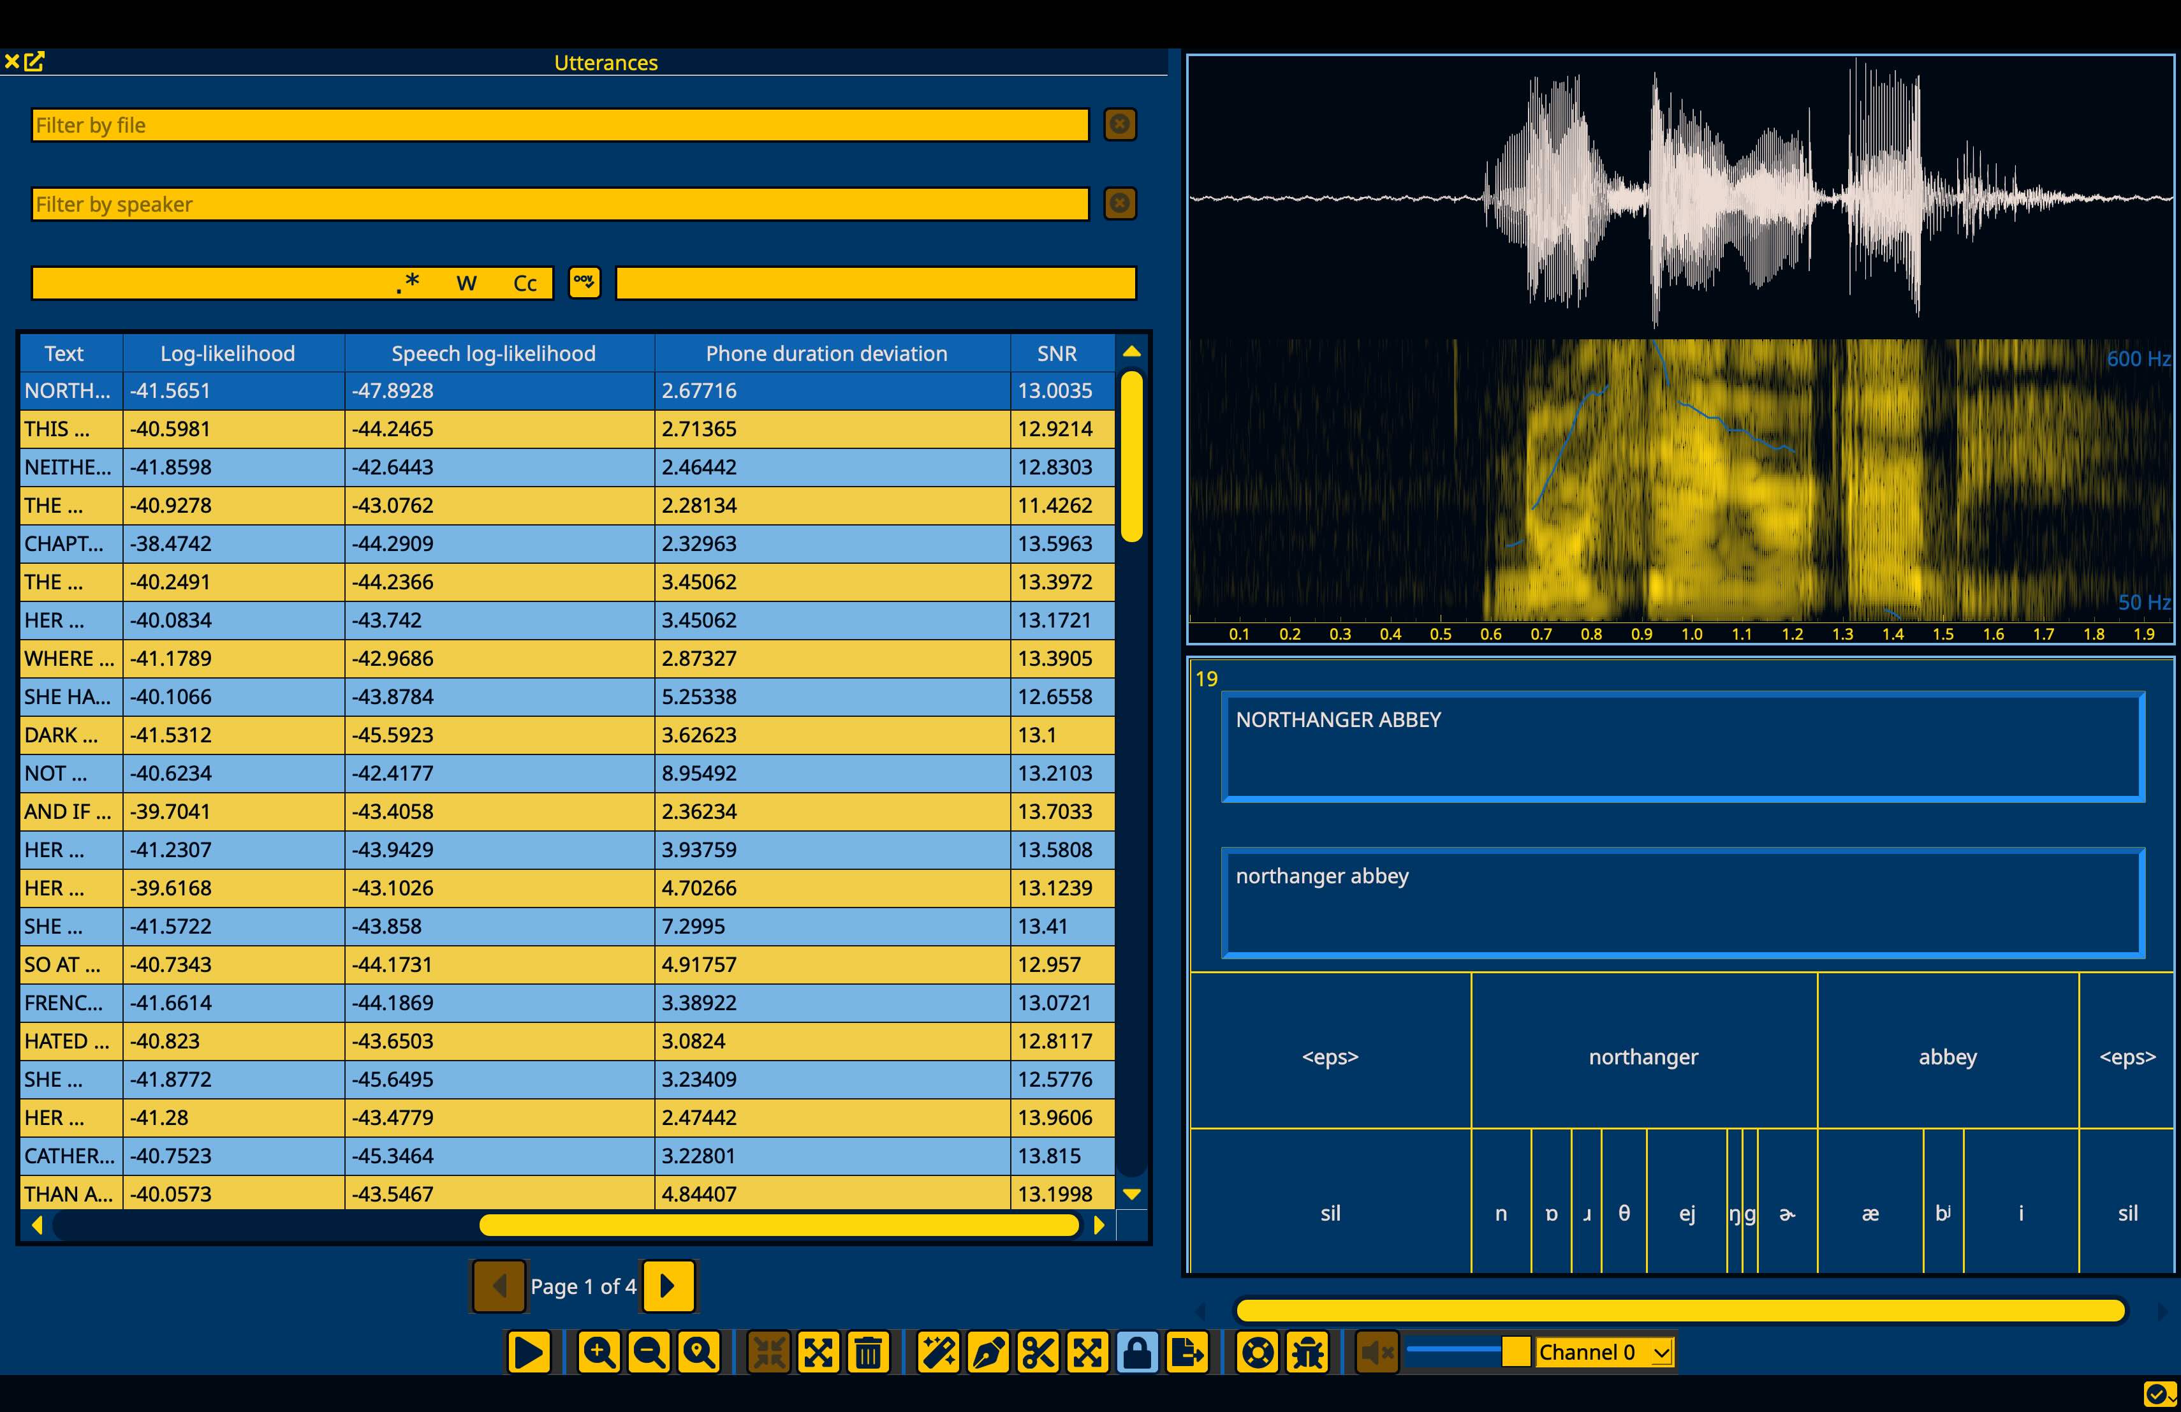
Task: Click the scissors segment icon
Action: [x=1038, y=1353]
